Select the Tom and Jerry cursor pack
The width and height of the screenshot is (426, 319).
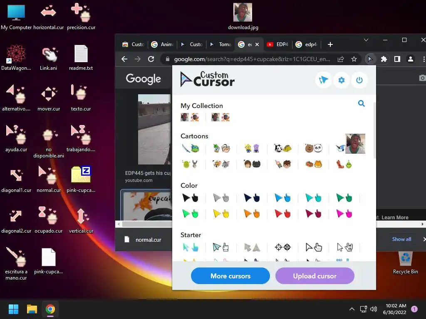tap(221, 164)
